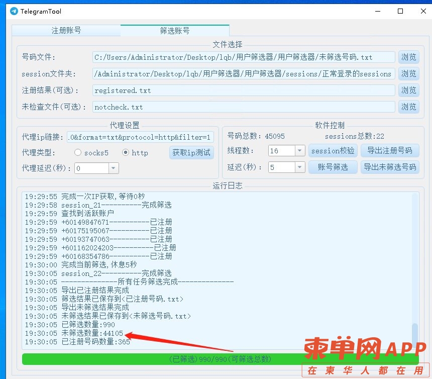Click the green 已筛选 990/990 progress bar
Screen dimensions: 432x379
tap(220, 359)
